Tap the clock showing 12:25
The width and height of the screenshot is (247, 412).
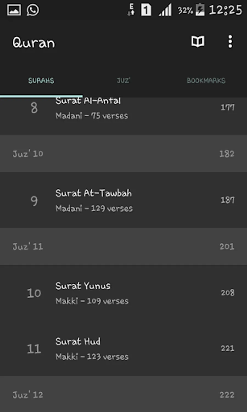coord(225,10)
